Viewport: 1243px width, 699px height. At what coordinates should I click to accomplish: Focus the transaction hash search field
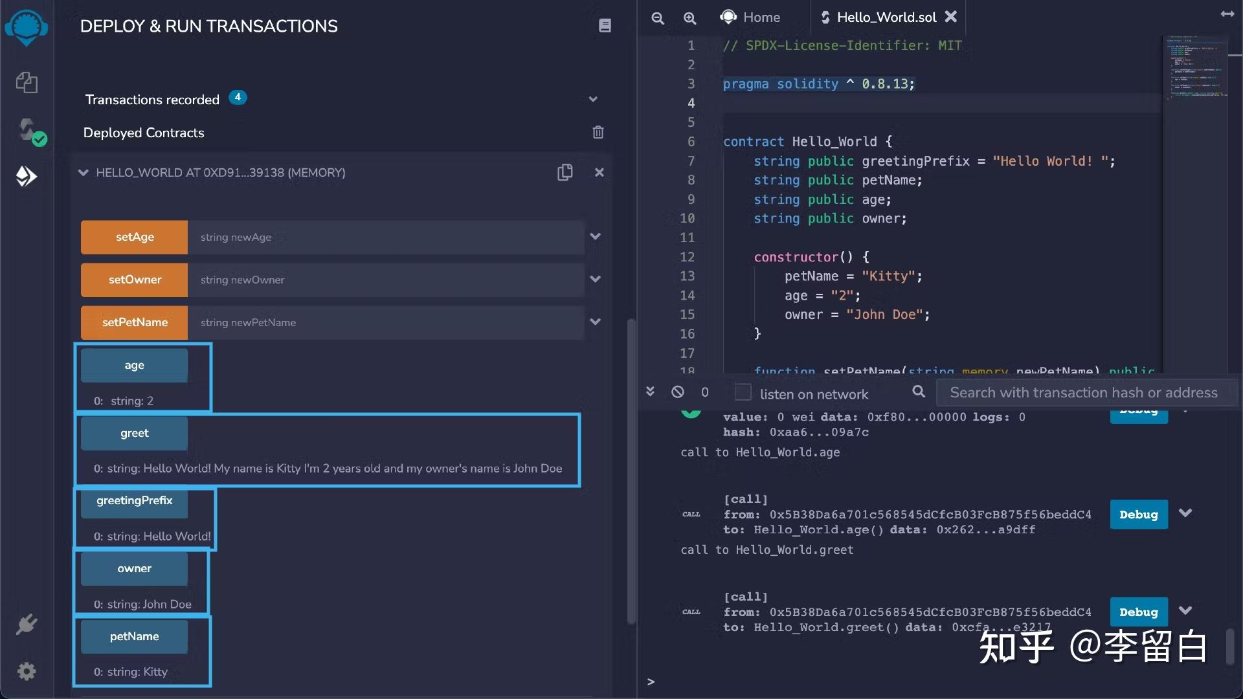click(x=1083, y=392)
